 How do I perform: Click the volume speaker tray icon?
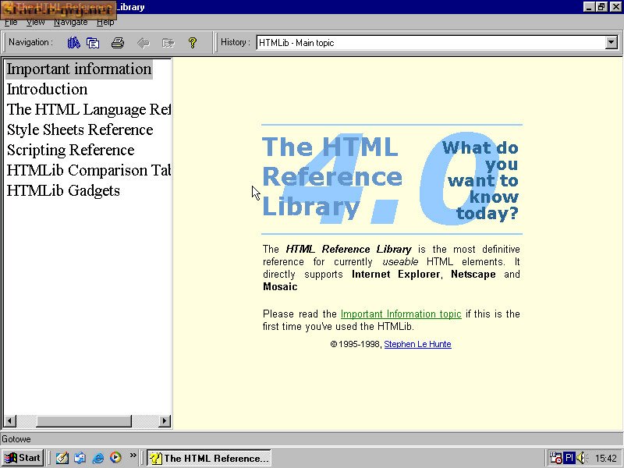(582, 458)
